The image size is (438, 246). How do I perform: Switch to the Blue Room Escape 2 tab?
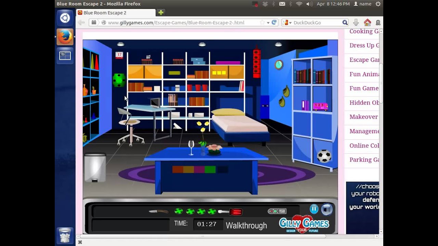click(x=116, y=13)
